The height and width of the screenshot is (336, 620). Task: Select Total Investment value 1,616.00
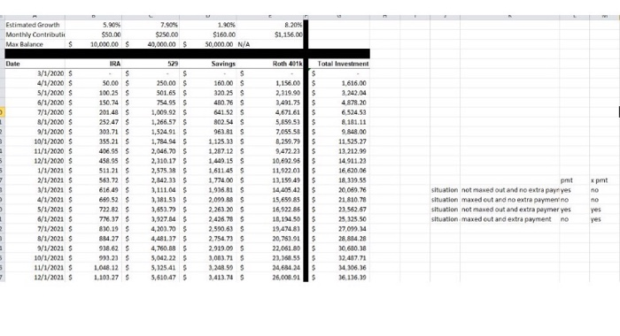(x=339, y=83)
